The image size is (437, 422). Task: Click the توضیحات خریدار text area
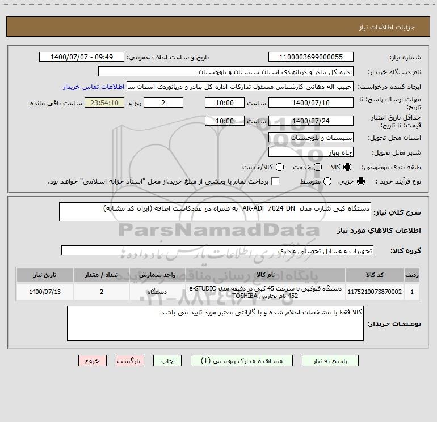(215, 323)
